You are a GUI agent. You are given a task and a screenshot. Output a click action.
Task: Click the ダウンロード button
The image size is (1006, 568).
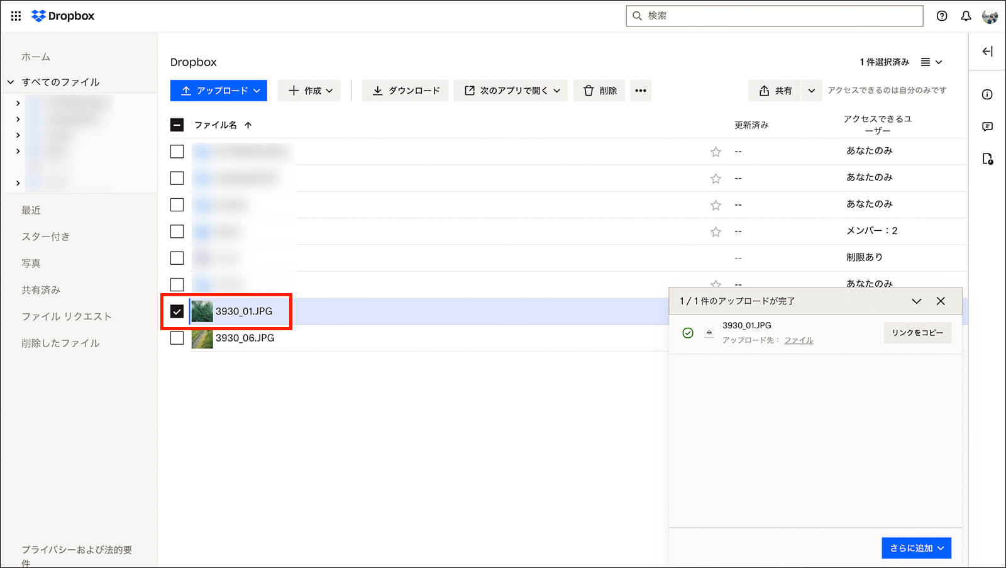pyautogui.click(x=406, y=91)
